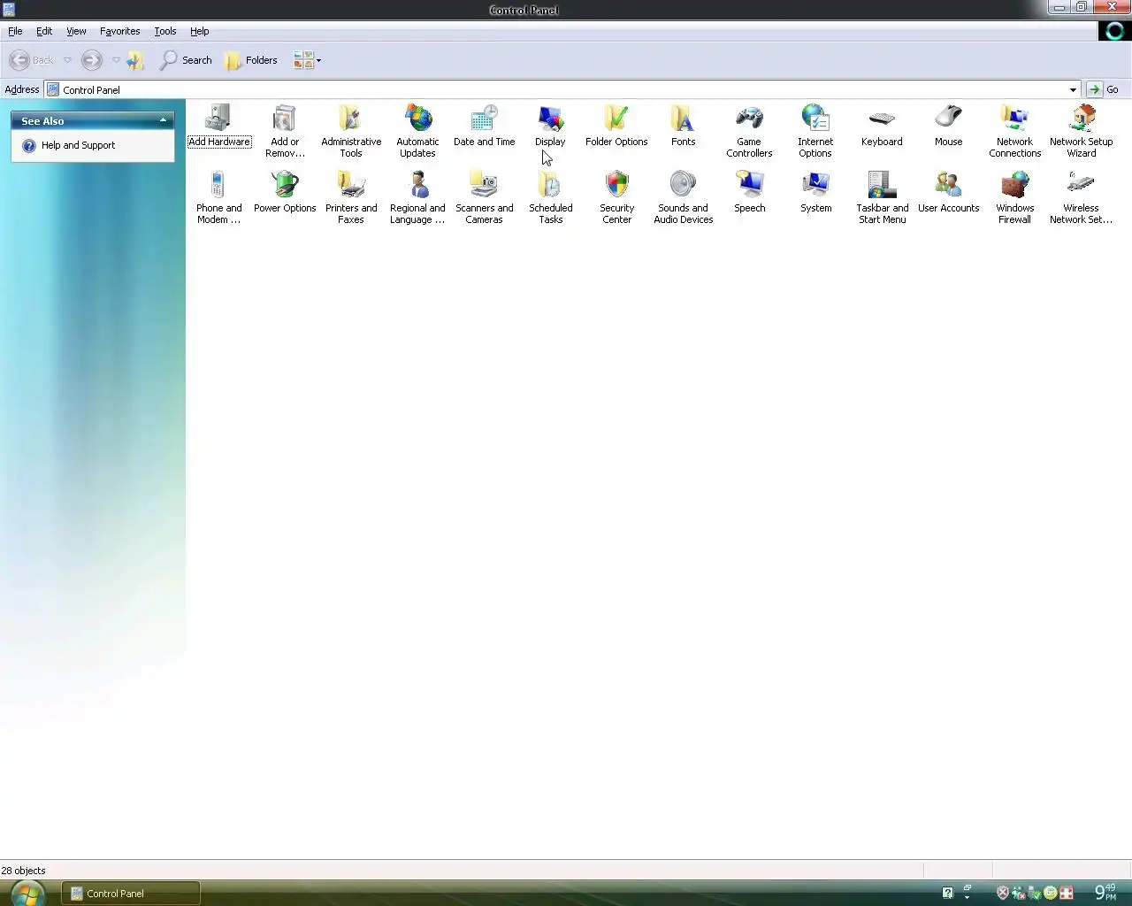Open Add or Remove Programs icon
This screenshot has height=906, width=1132.
(x=285, y=118)
